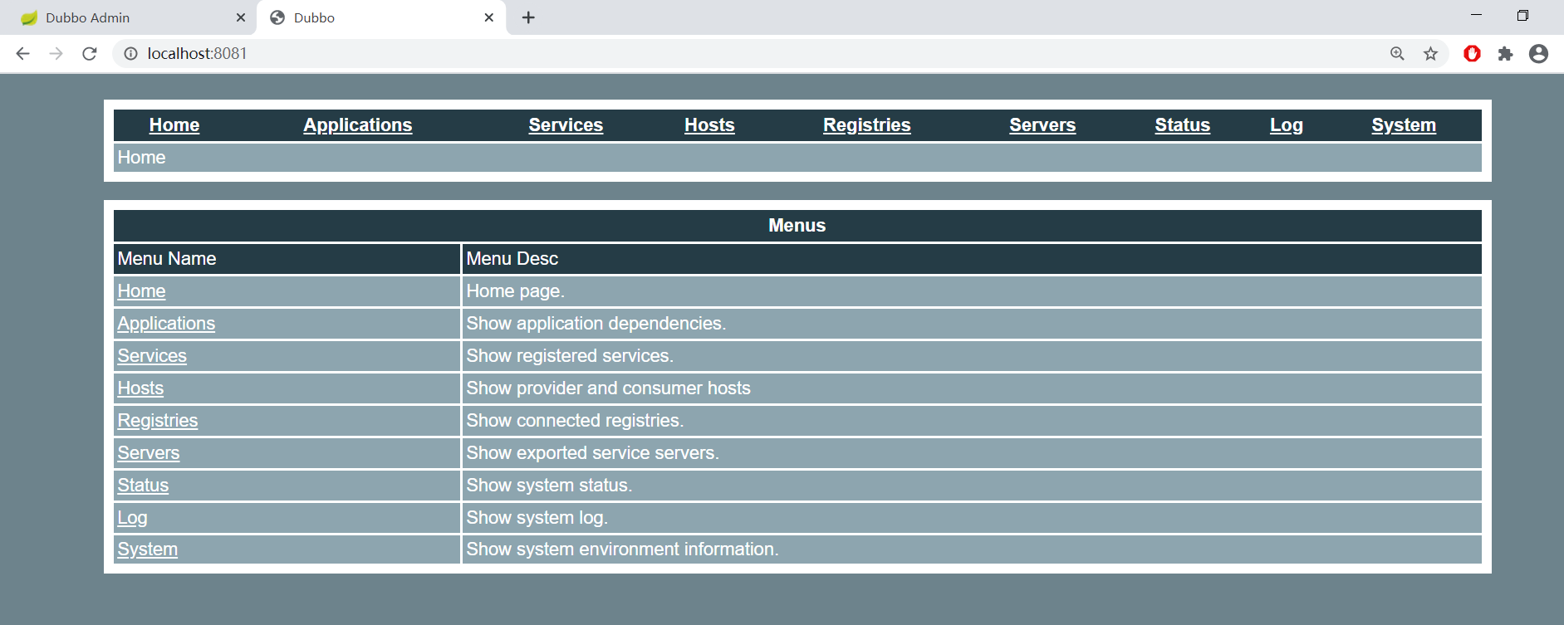This screenshot has width=1564, height=625.
Task: Open the Hosts link in Menus table
Action: (x=140, y=388)
